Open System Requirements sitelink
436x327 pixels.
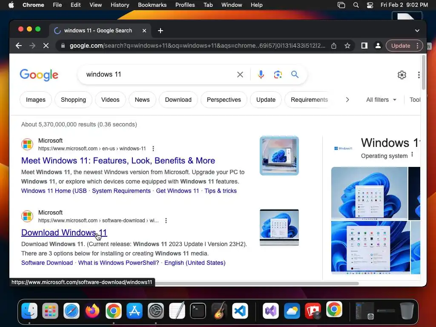[x=121, y=191]
